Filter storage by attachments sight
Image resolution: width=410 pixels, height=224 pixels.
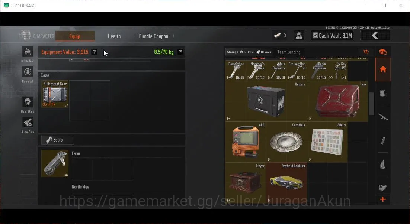click(x=383, y=188)
